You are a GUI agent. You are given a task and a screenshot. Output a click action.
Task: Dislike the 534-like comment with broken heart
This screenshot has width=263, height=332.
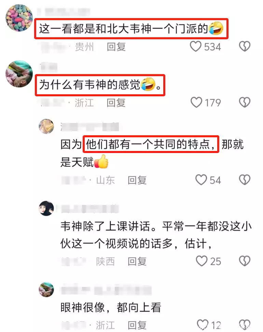[245, 46]
